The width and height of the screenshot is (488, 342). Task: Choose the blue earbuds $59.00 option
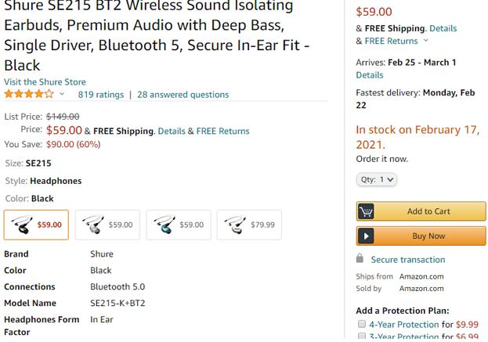pos(179,225)
